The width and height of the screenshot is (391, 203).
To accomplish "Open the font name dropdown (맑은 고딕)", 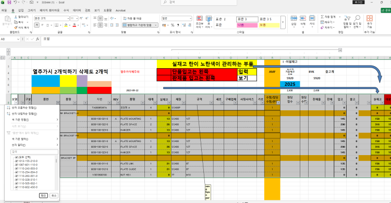I will [x=68, y=18].
